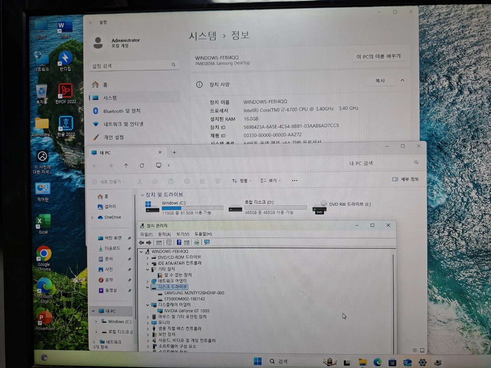Select the 휴지통 recycle bin icon
The height and width of the screenshot is (368, 491).
coord(42,94)
